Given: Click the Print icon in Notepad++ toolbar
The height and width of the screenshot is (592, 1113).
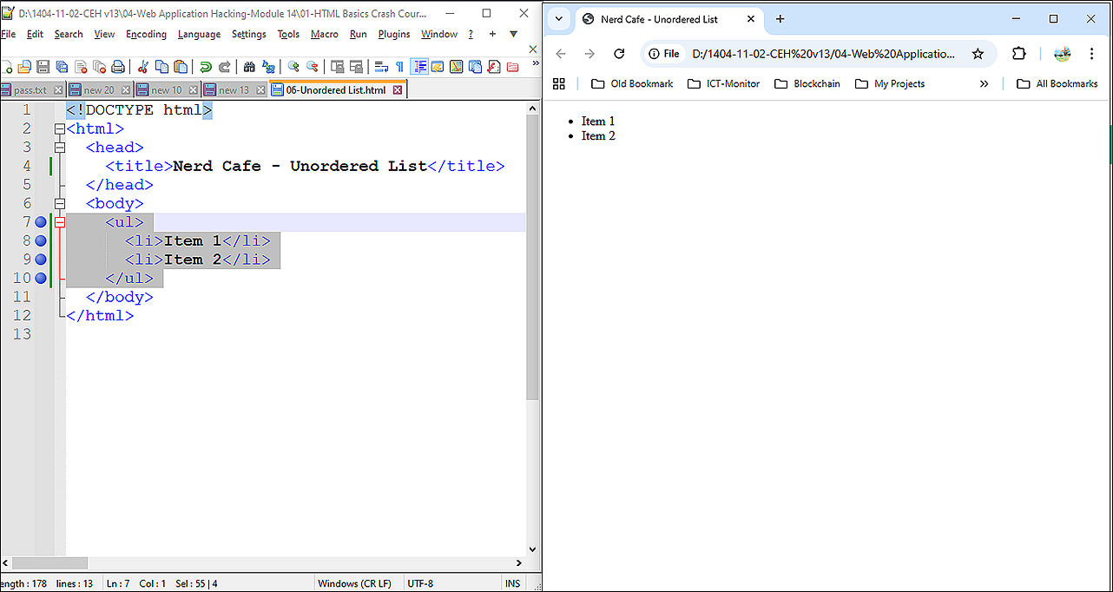Looking at the screenshot, I should [118, 67].
